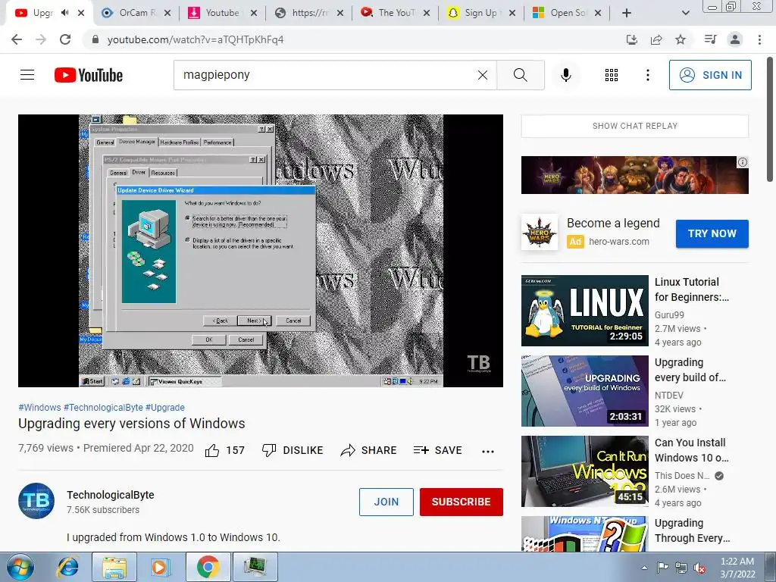Expand the tab search dropdown arrow

685,13
